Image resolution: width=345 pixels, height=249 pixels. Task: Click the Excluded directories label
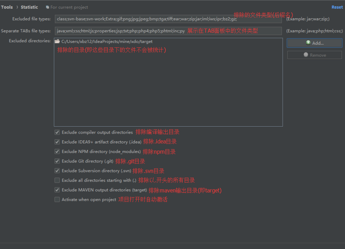click(x=30, y=41)
